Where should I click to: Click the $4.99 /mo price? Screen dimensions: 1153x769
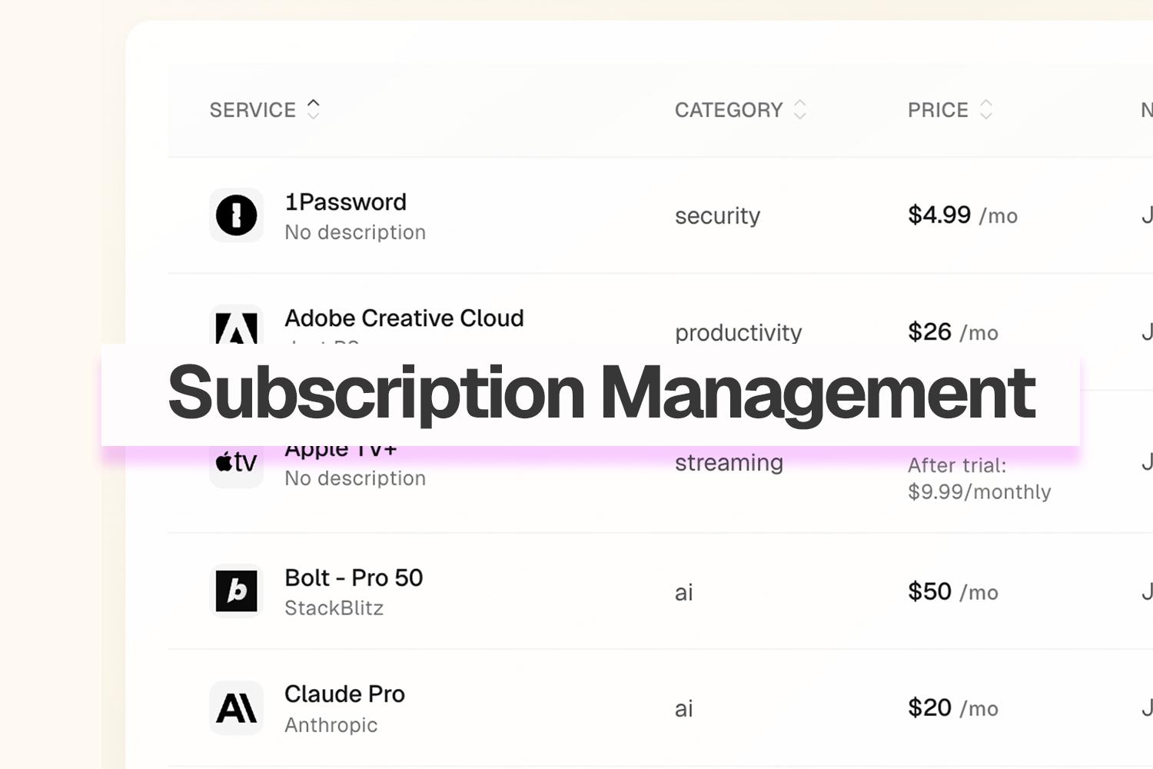coord(962,215)
